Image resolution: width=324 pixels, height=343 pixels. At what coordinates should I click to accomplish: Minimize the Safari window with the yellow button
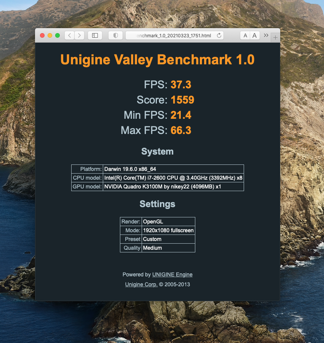tap(50, 35)
